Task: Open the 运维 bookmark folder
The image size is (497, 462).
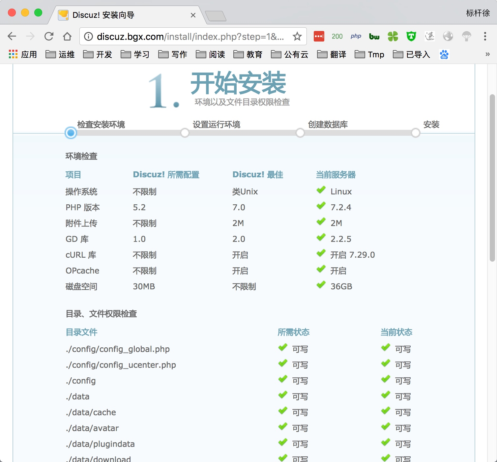Action: 60,54
